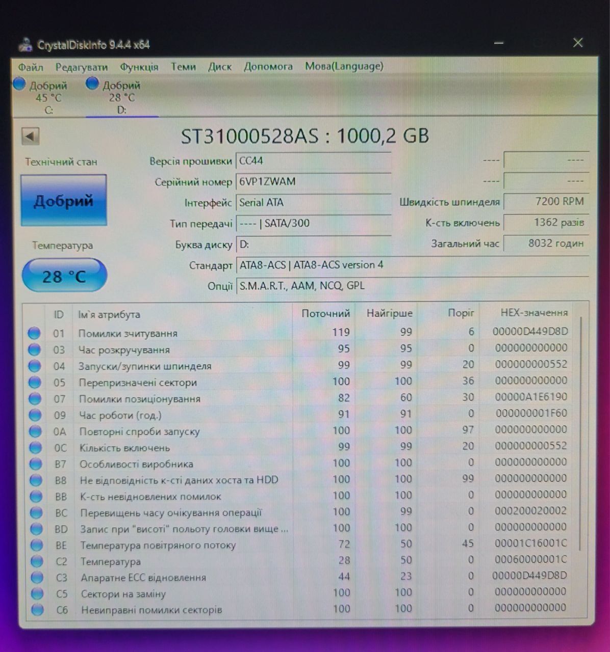This screenshot has height=652, width=610.
Task: Select the Помилки позиціонування attribute row
Action: pos(301,398)
